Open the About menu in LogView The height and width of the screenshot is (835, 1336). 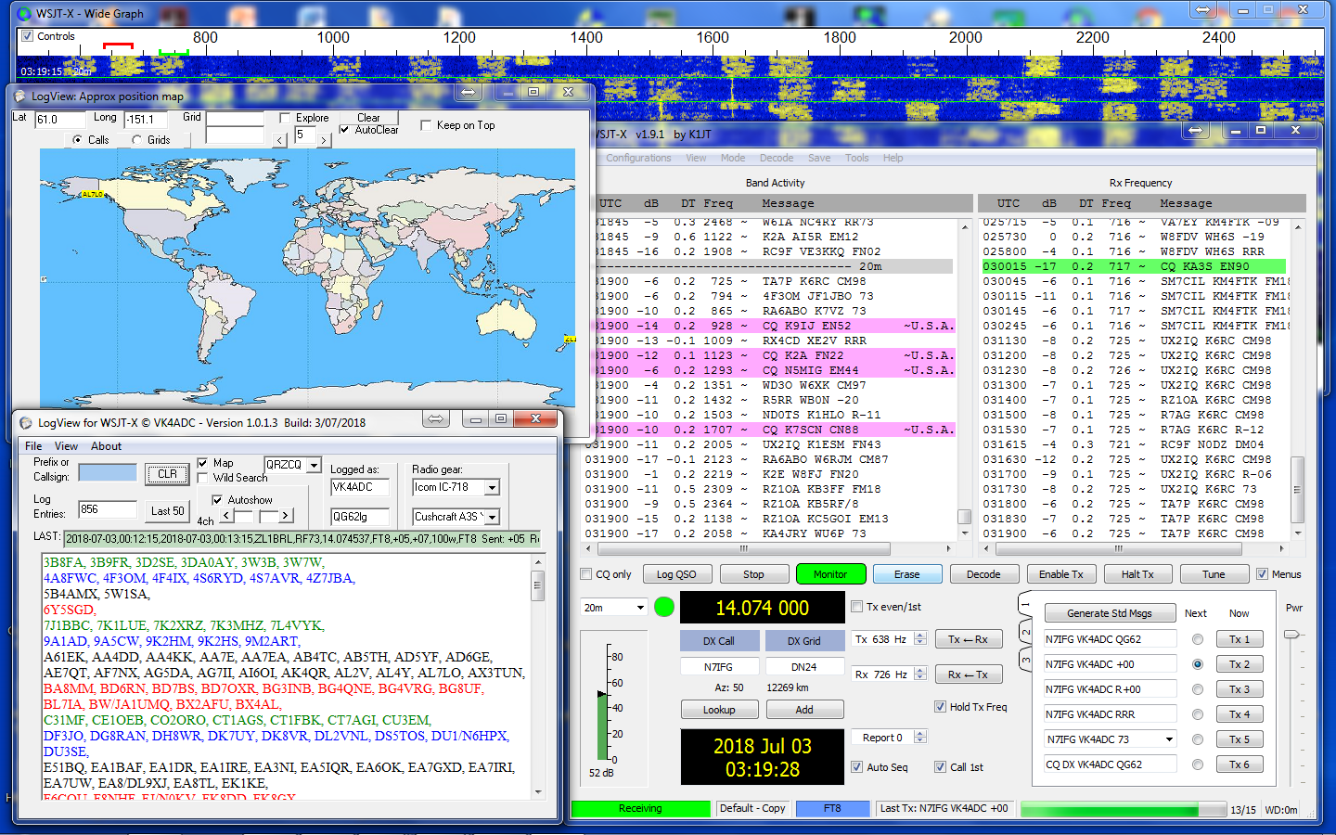(x=106, y=446)
